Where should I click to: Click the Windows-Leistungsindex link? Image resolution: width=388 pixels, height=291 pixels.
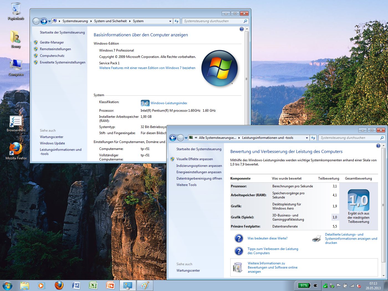(169, 103)
